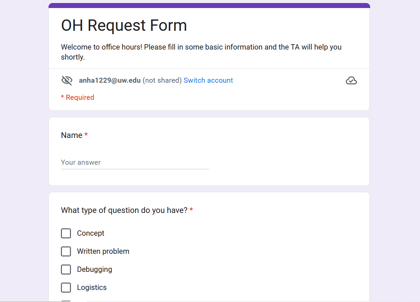Click the cloud saved-draft icon

tap(351, 80)
